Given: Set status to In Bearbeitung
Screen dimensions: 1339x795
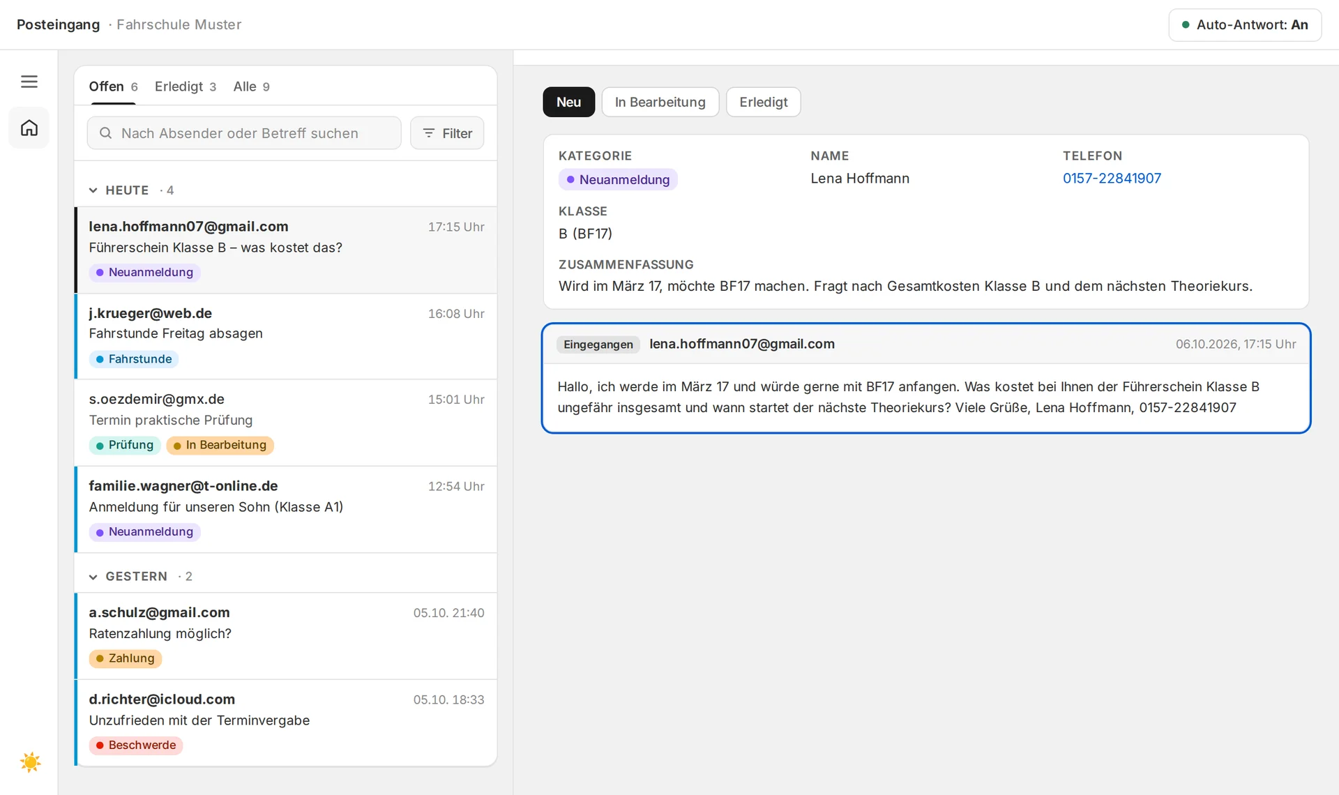Looking at the screenshot, I should 660,102.
